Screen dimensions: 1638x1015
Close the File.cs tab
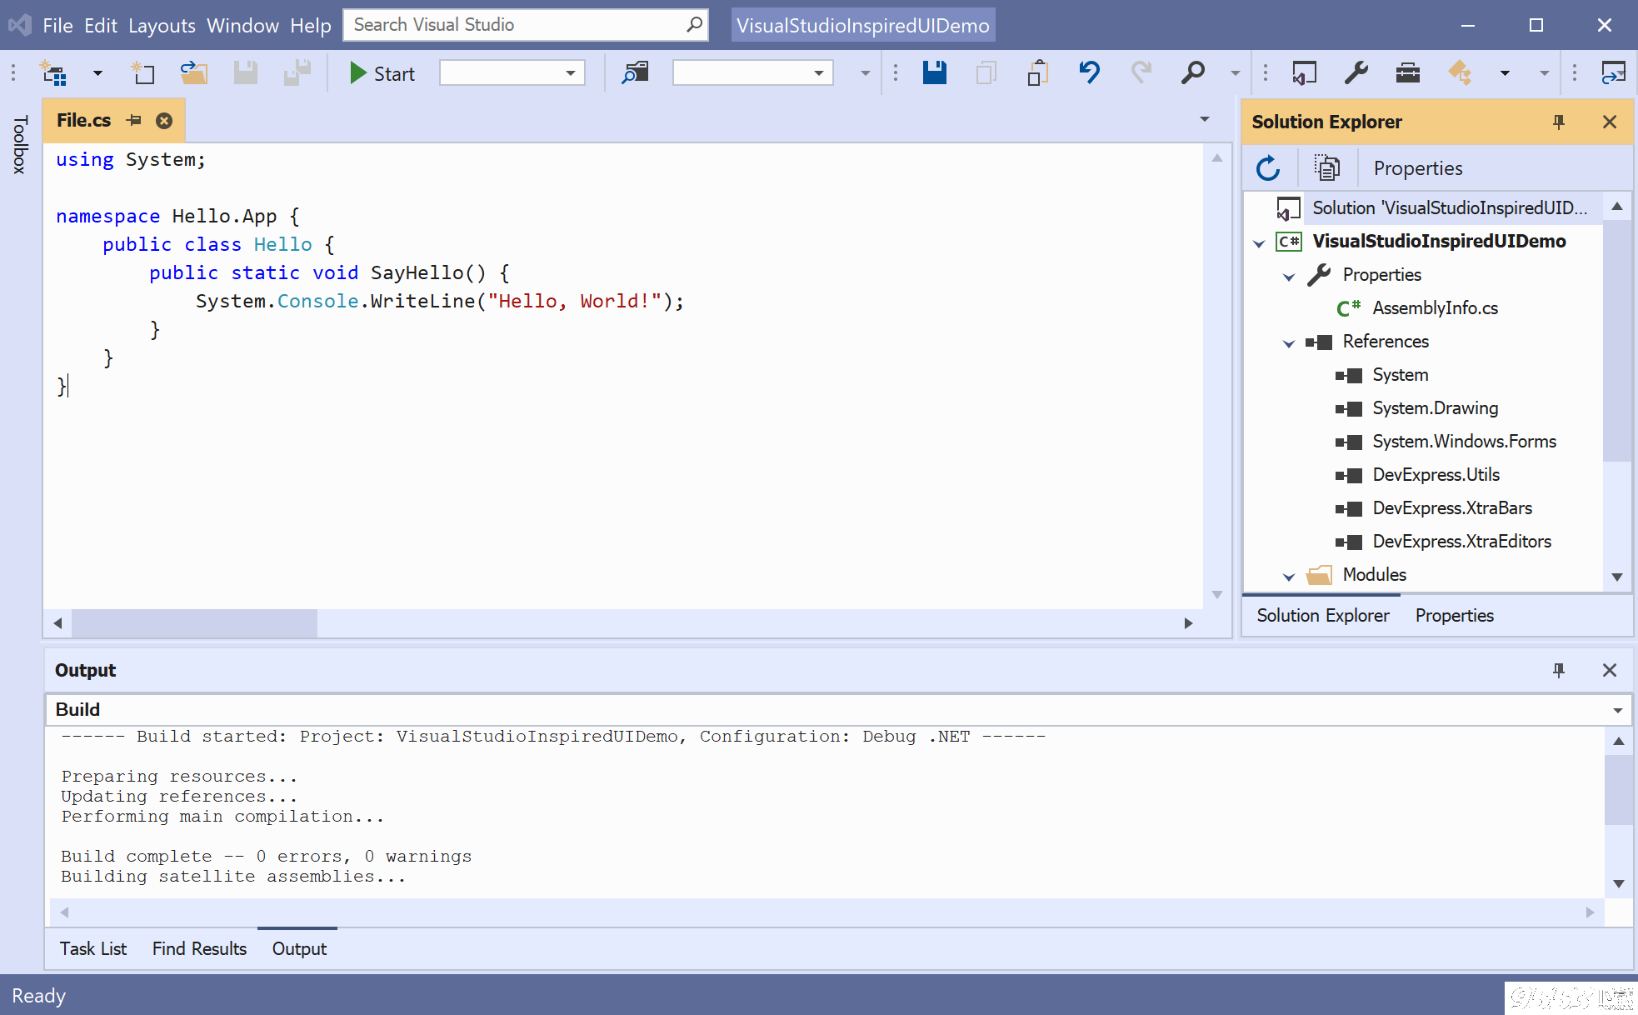pyautogui.click(x=164, y=121)
